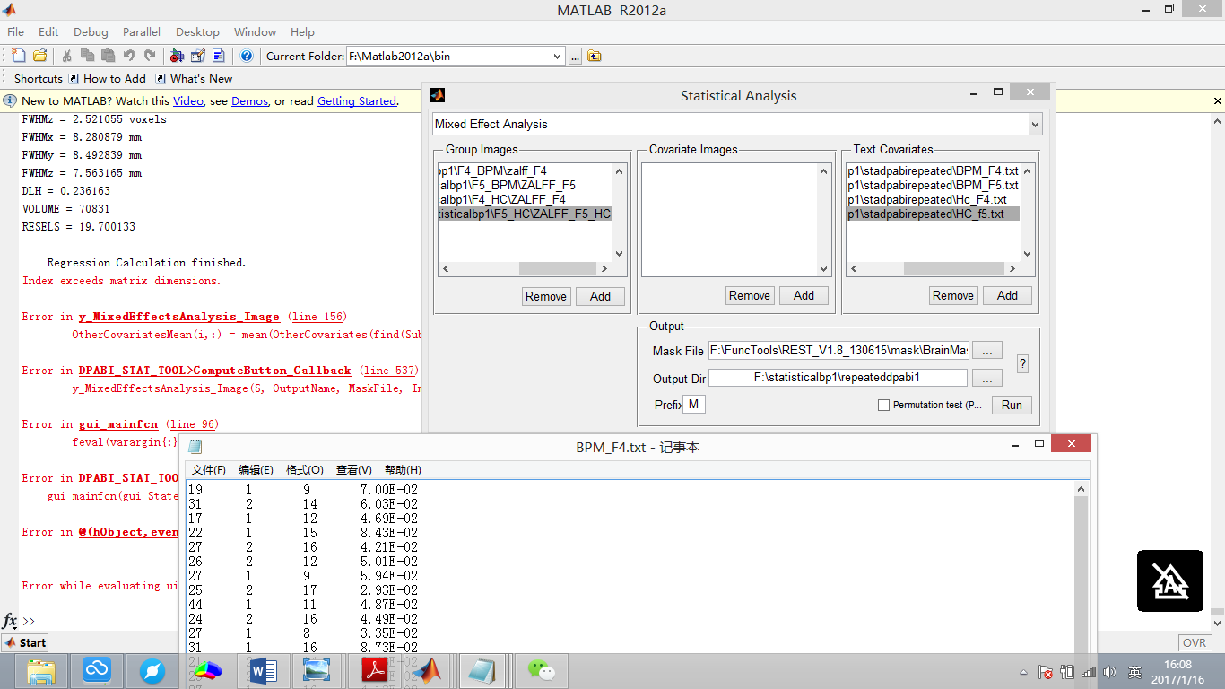This screenshot has height=689, width=1225.
Task: Click the Paste clipboard icon
Action: pos(109,56)
